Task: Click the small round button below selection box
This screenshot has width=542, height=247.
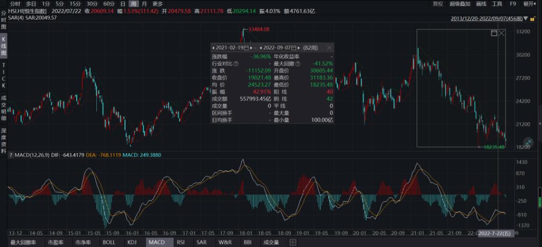Action: (x=500, y=140)
